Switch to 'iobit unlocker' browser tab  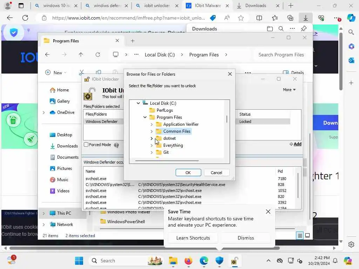pyautogui.click(x=157, y=6)
